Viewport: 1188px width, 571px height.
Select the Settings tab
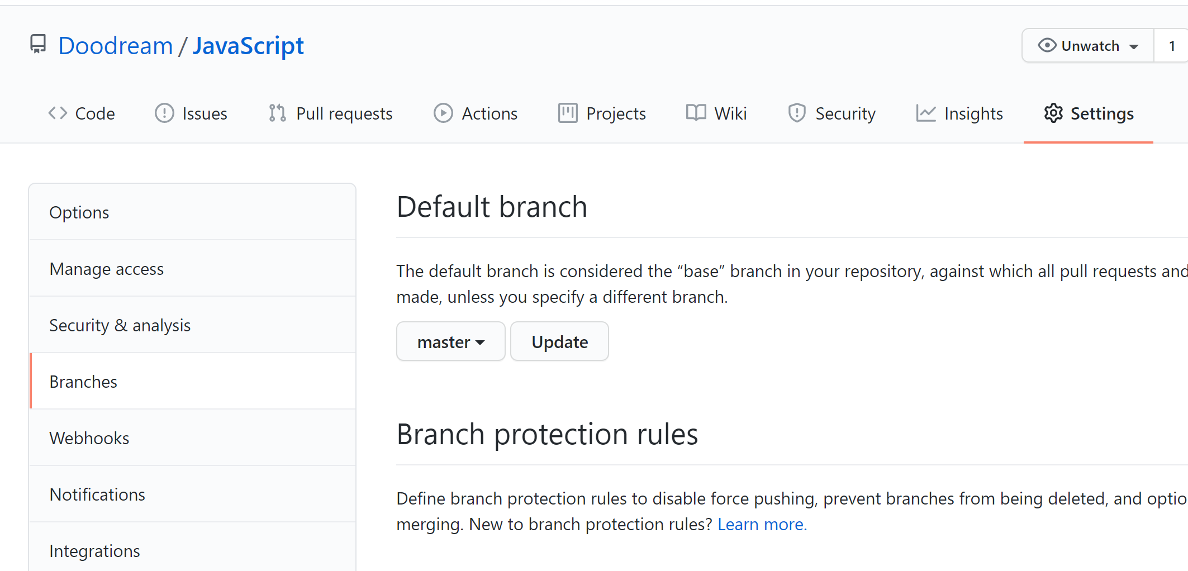1089,113
